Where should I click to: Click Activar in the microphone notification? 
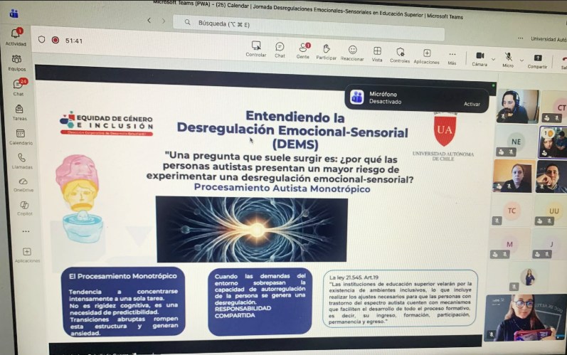(x=472, y=104)
